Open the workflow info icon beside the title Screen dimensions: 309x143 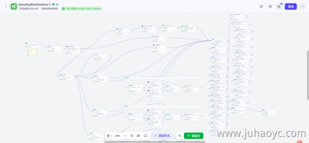point(50,4)
